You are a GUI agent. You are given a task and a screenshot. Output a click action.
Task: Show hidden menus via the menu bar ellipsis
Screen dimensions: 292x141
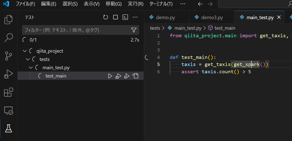pos(183,4)
